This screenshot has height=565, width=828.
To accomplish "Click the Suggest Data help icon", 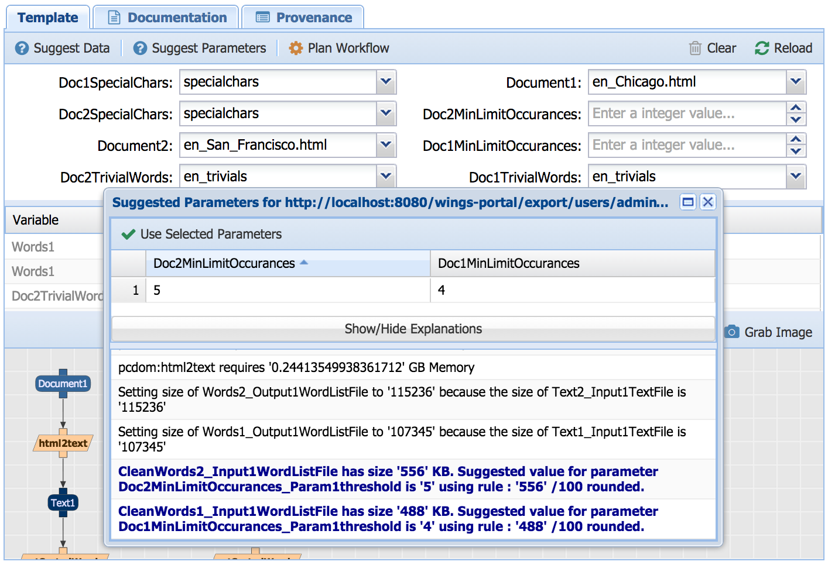I will (22, 48).
